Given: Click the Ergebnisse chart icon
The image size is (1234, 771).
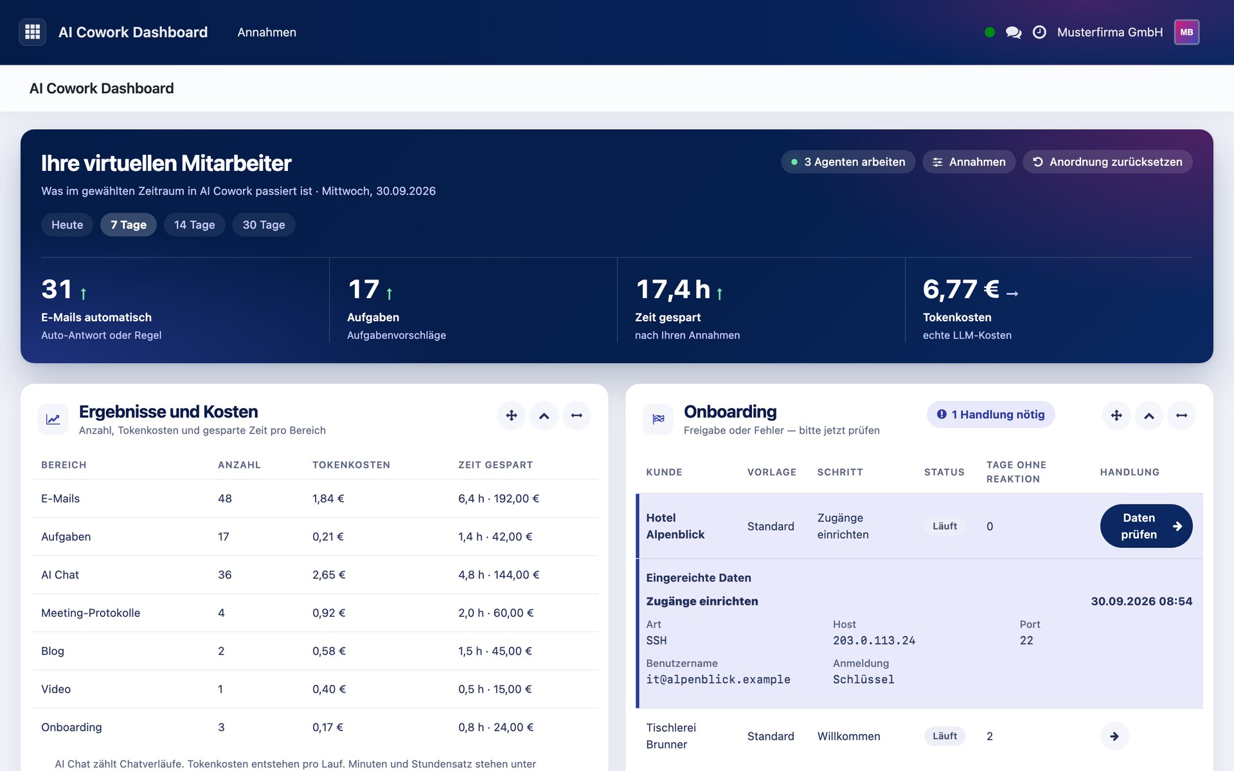Looking at the screenshot, I should 53,419.
